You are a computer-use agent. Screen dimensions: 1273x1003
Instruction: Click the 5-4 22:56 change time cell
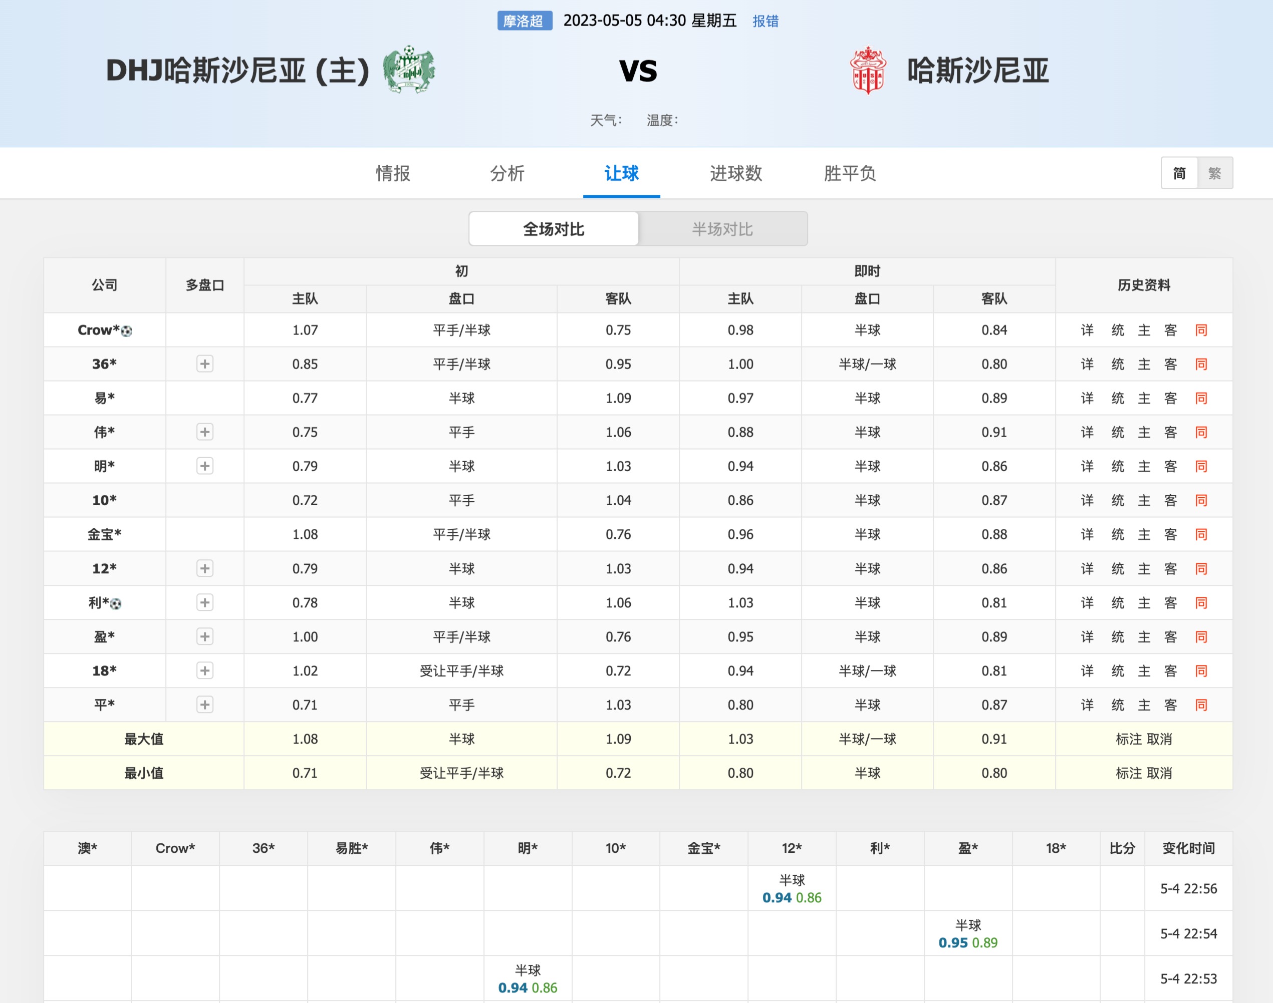pyautogui.click(x=1188, y=888)
